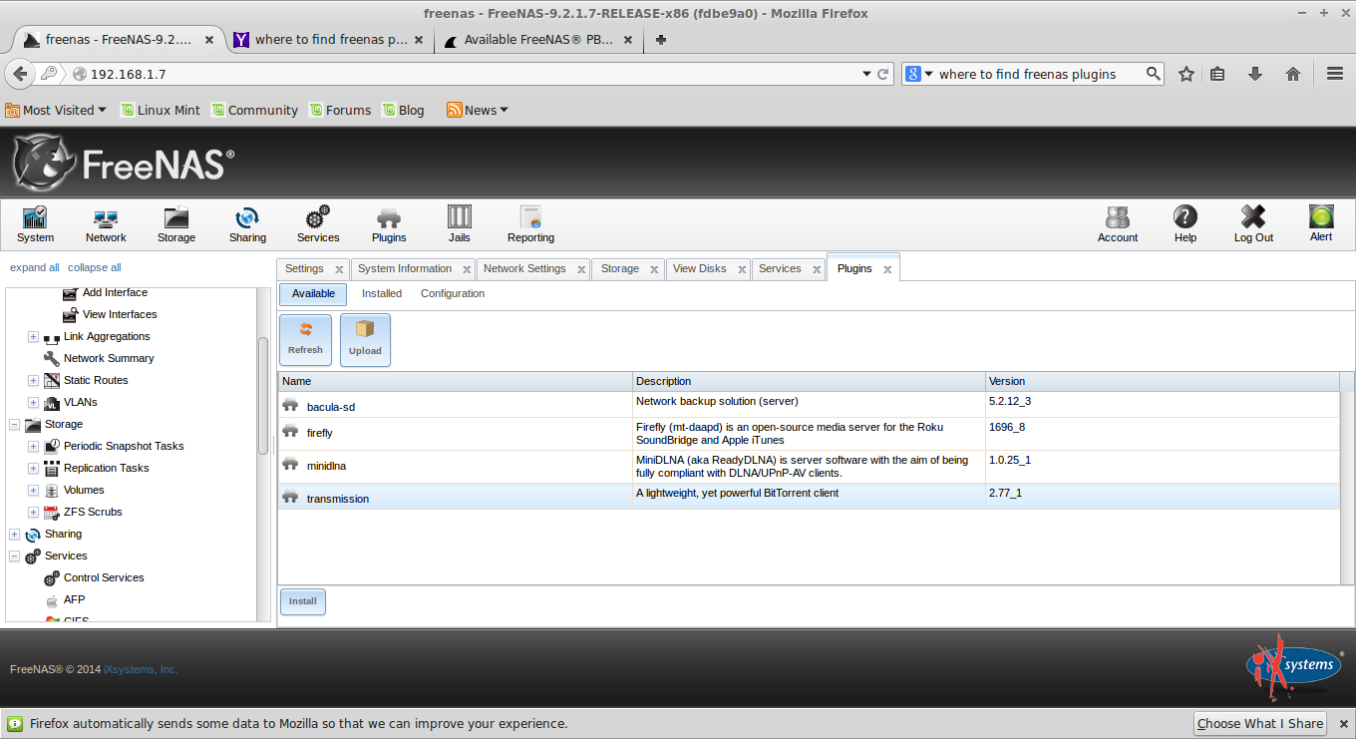
Task: Open a new Firefox tab
Action: click(x=660, y=40)
